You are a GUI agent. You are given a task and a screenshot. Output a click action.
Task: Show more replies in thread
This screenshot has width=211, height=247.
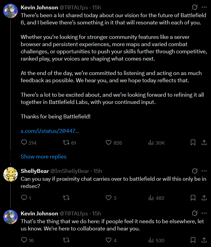(44, 157)
